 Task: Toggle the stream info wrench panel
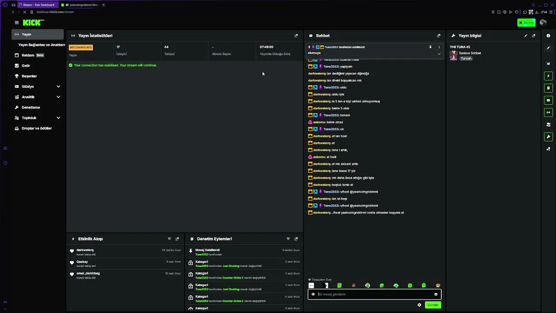click(x=548, y=137)
